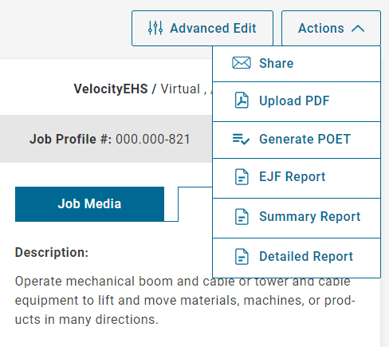This screenshot has width=389, height=347.
Task: Collapse the Actions menu via the chevron arrow
Action: point(358,28)
